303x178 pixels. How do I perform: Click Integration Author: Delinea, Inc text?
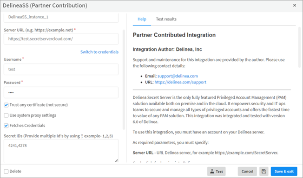click(x=167, y=50)
